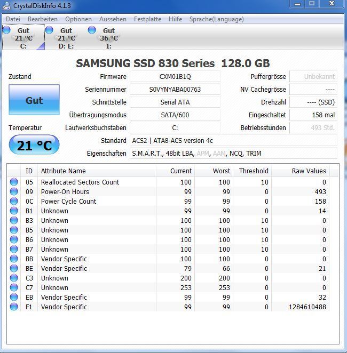Select the Power-On Hours attribute name
This screenshot has height=353, width=347.
65,191
